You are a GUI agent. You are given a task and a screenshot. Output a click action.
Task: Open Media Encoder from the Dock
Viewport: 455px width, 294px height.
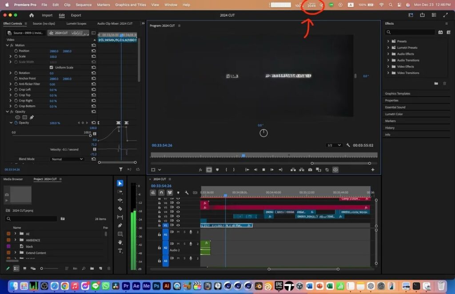pyautogui.click(x=146, y=286)
